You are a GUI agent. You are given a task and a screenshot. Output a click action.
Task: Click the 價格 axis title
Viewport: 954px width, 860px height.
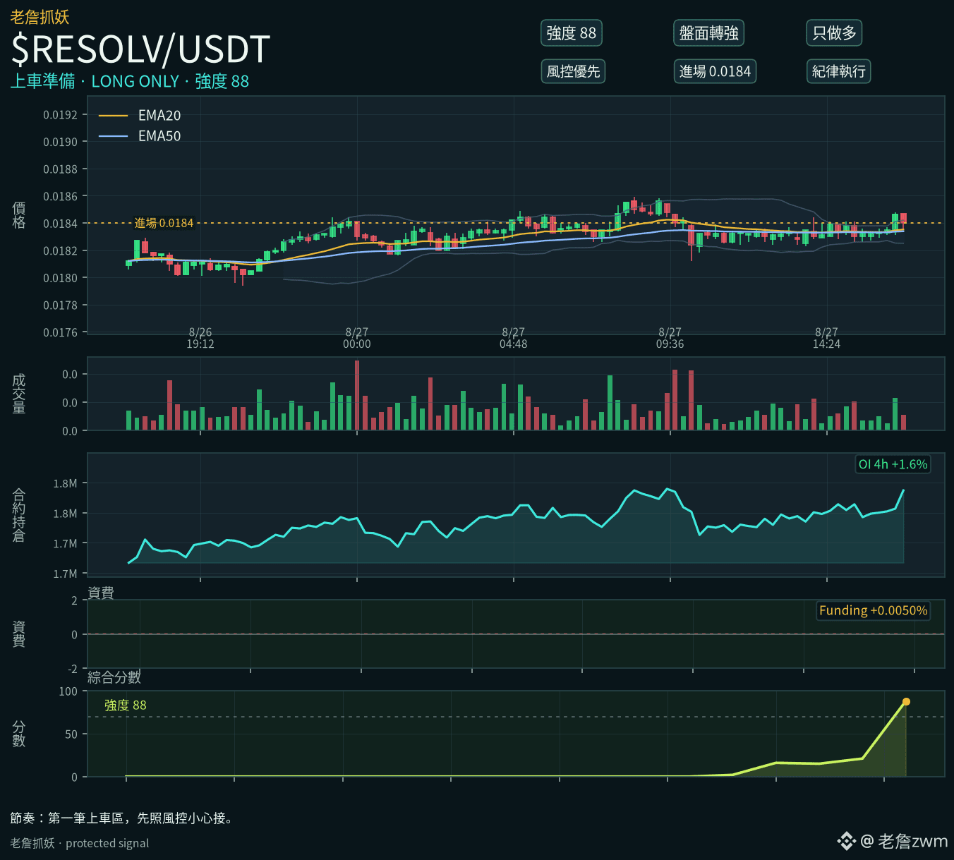pyautogui.click(x=19, y=215)
